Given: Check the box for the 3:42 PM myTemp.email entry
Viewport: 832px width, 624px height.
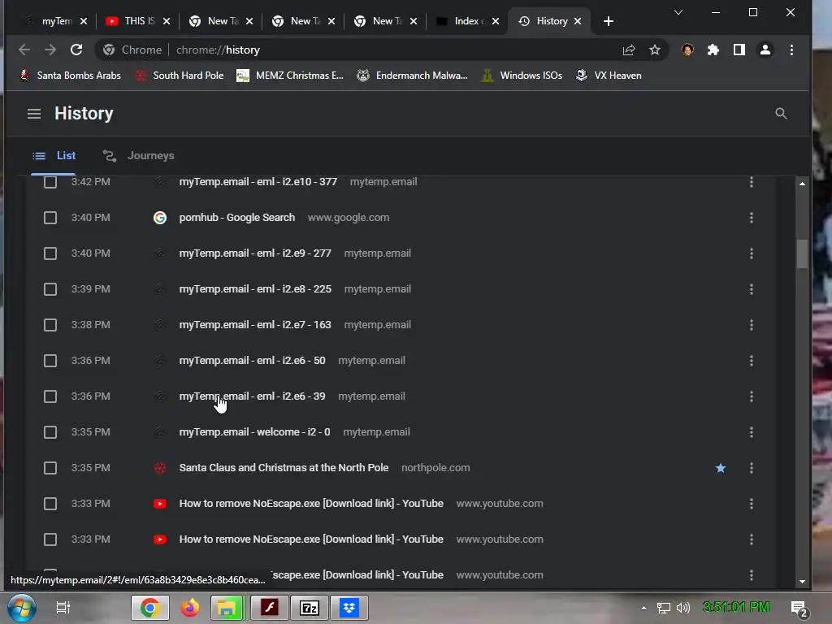Looking at the screenshot, I should 50,182.
